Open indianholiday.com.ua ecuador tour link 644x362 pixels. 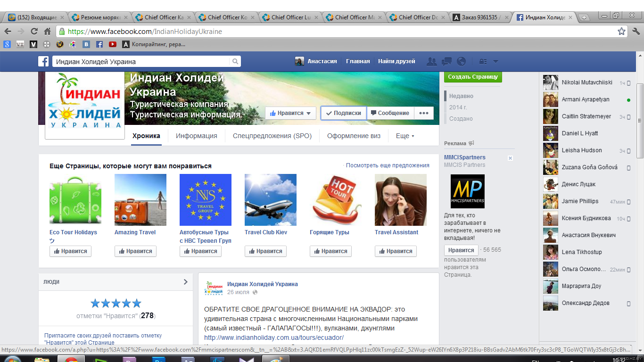(274, 337)
